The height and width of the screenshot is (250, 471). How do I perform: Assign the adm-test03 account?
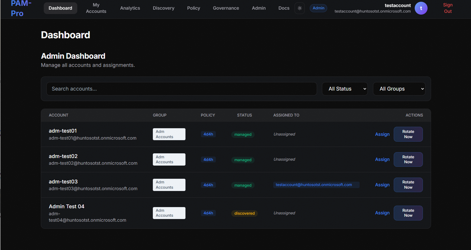click(x=382, y=185)
